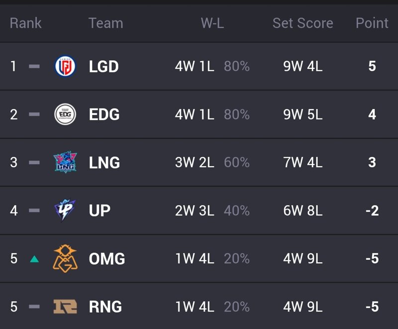Screen dimensions: 398x329
Task: Select the RNG team name
Action: 105,307
